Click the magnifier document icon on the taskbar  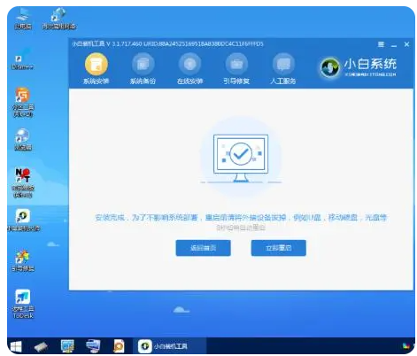pos(119,346)
